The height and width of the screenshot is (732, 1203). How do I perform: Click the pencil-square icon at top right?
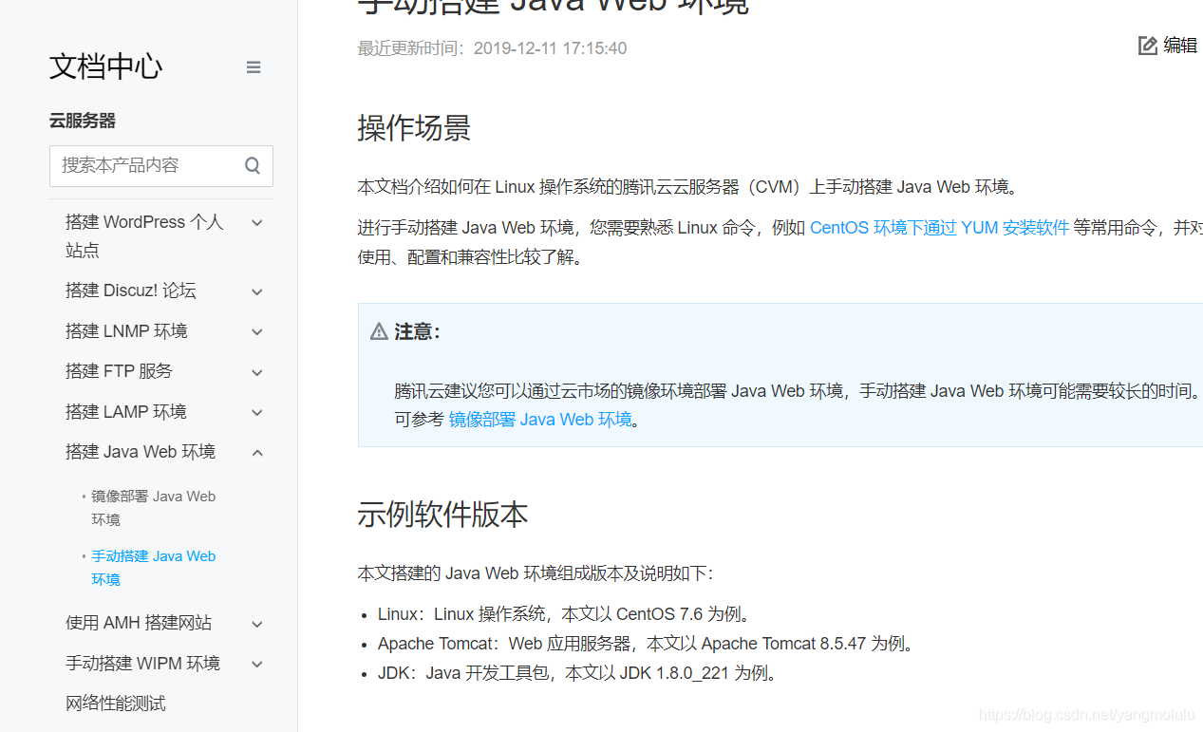(1147, 45)
